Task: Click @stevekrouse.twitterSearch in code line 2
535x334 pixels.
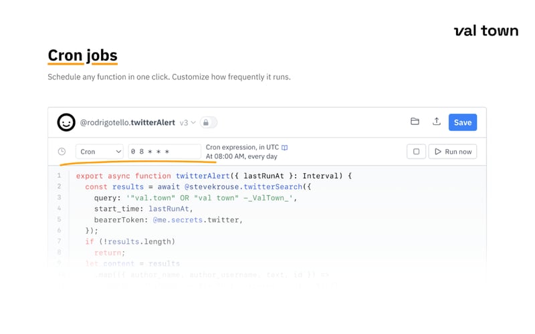Action: (243, 187)
